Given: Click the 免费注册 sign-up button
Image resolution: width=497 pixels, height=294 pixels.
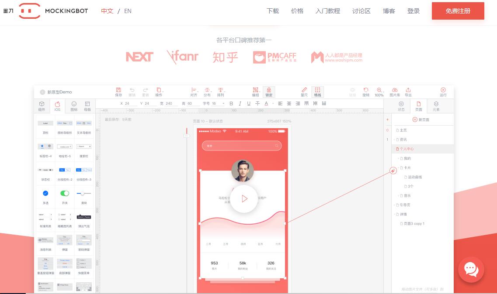Looking at the screenshot, I should (x=458, y=11).
